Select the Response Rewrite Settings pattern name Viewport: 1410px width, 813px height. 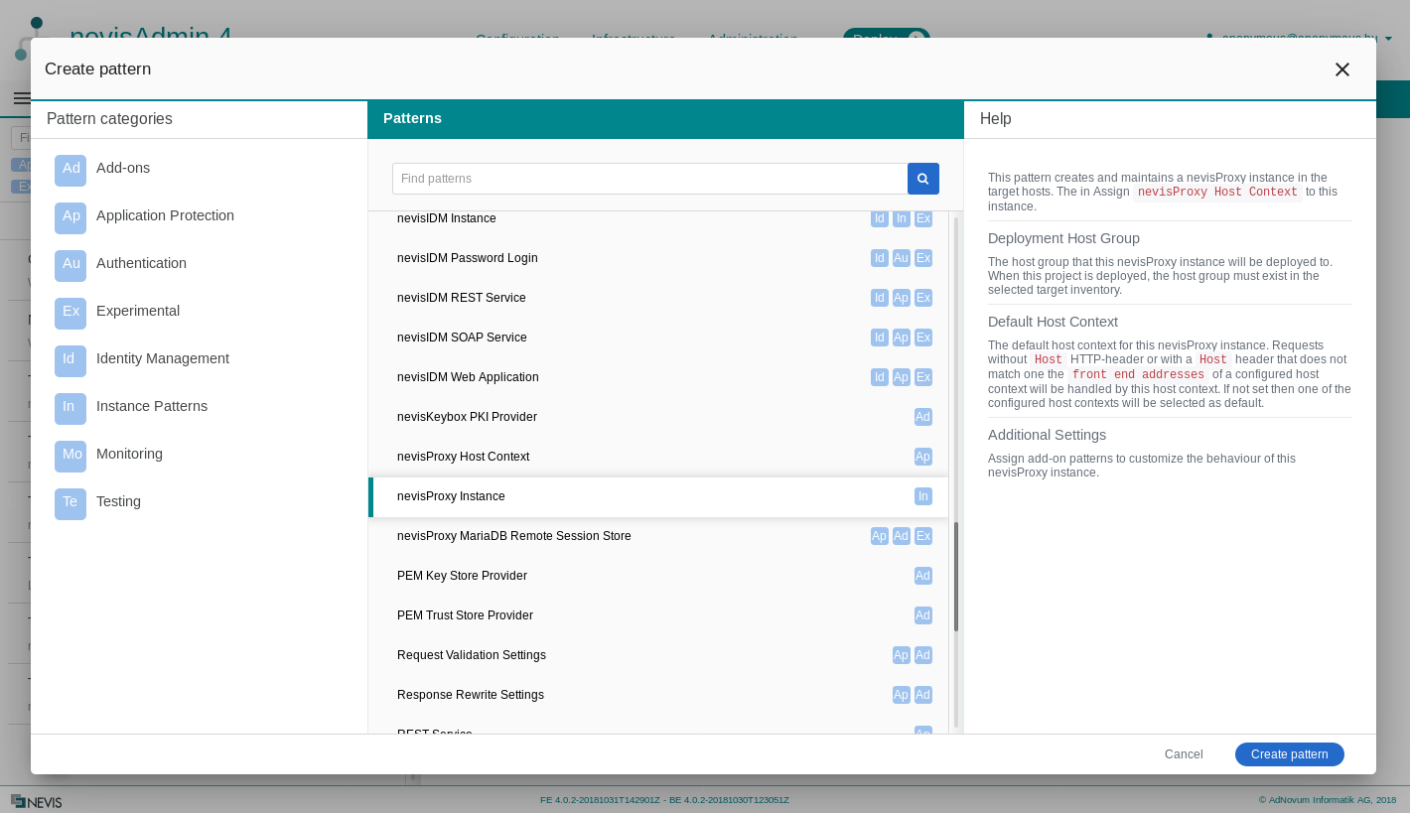[x=471, y=695]
